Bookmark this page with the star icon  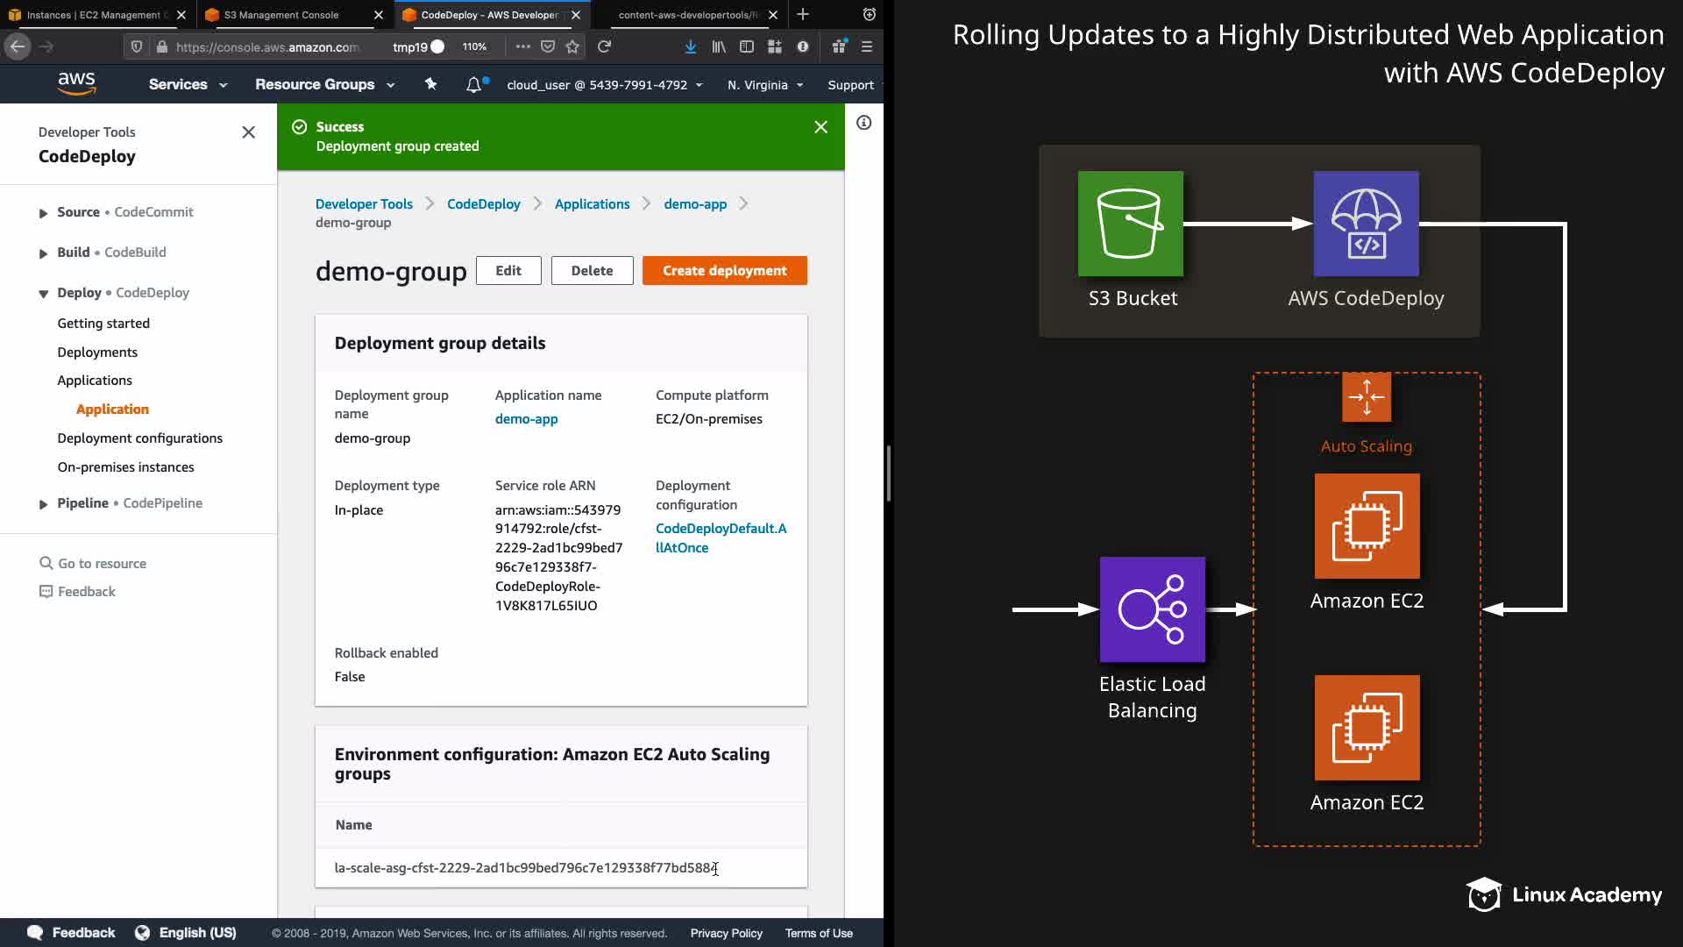572,46
